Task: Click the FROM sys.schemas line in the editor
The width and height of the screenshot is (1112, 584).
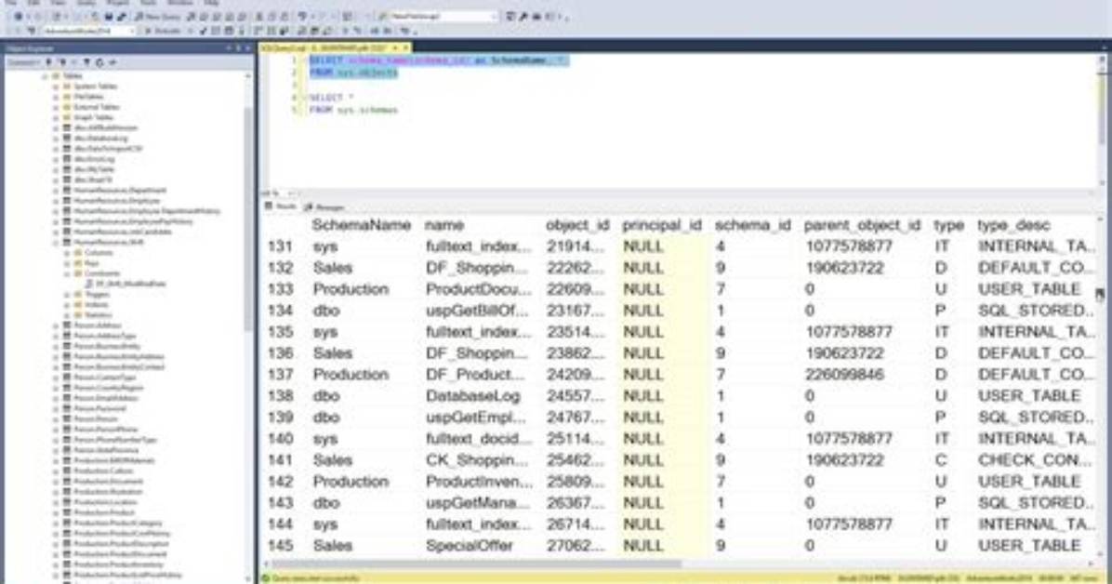Action: pos(354,110)
